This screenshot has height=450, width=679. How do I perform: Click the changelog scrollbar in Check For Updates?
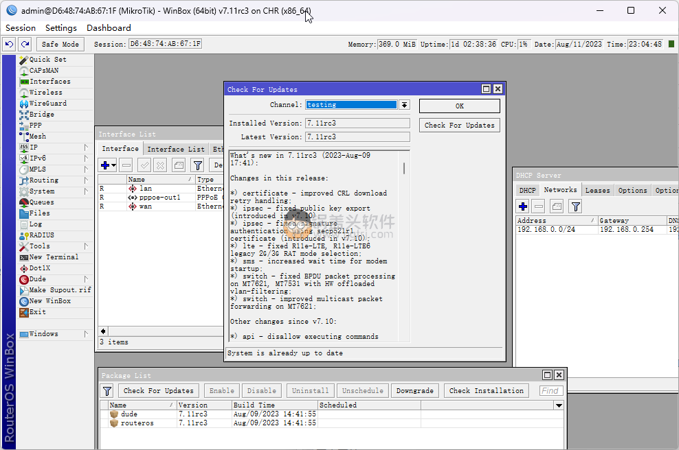pyautogui.click(x=405, y=168)
